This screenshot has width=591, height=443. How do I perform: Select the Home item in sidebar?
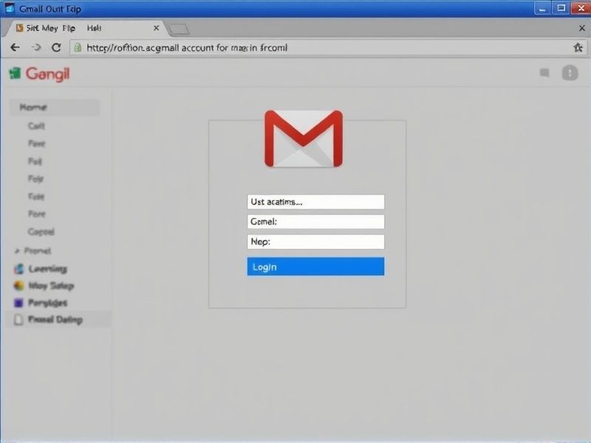tap(55, 107)
